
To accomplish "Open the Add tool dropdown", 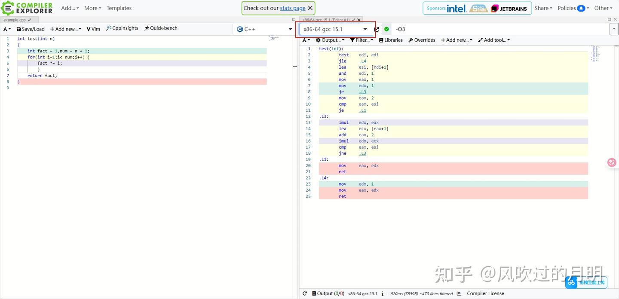I will (493, 40).
